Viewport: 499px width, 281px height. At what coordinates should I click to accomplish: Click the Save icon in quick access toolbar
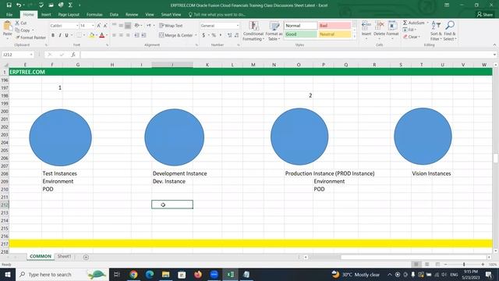9,5
